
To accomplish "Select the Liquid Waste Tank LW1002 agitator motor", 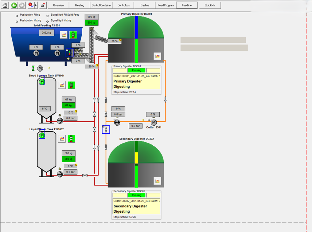I will (x=42, y=135).
